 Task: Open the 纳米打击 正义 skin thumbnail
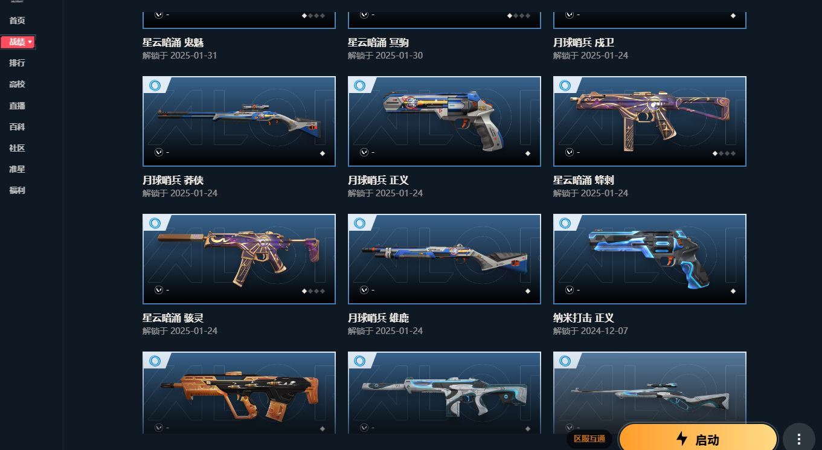tap(650, 259)
